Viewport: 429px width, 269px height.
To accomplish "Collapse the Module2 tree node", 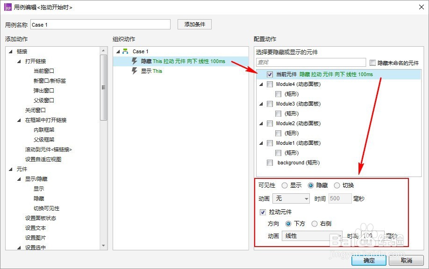I will coord(261,124).
